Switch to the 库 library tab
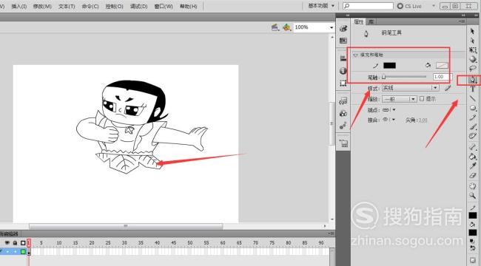 coord(371,21)
